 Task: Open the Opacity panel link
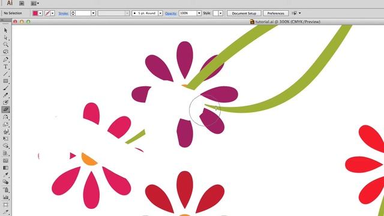click(x=170, y=13)
